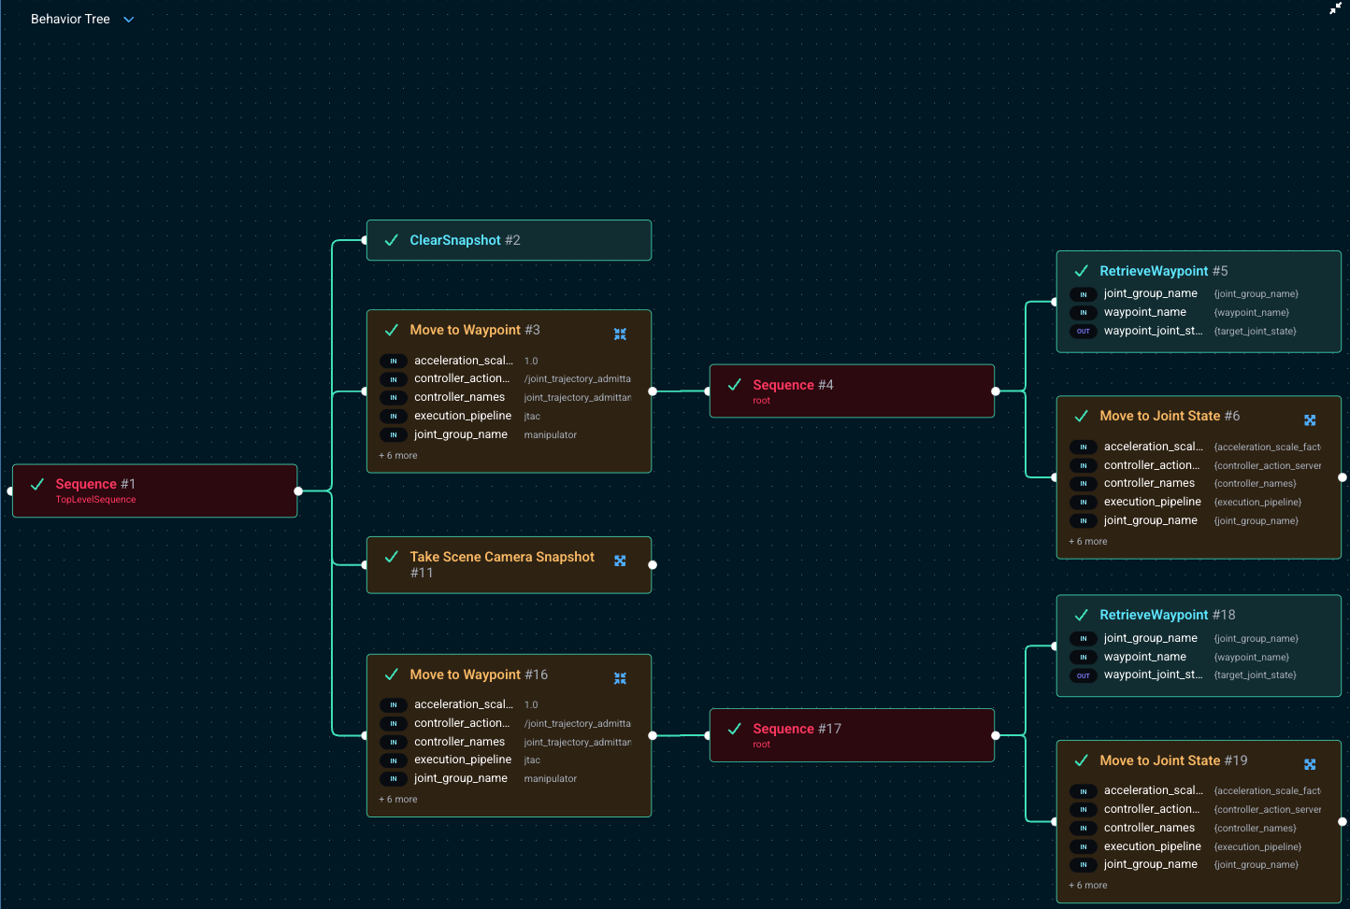Click the subtree expand icon on Move to Waypoint #3
The height and width of the screenshot is (909, 1350).
coord(620,334)
